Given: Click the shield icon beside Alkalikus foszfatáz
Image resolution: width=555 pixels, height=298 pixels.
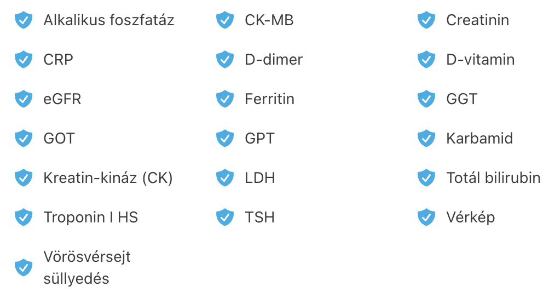Looking at the screenshot, I should point(24,20).
